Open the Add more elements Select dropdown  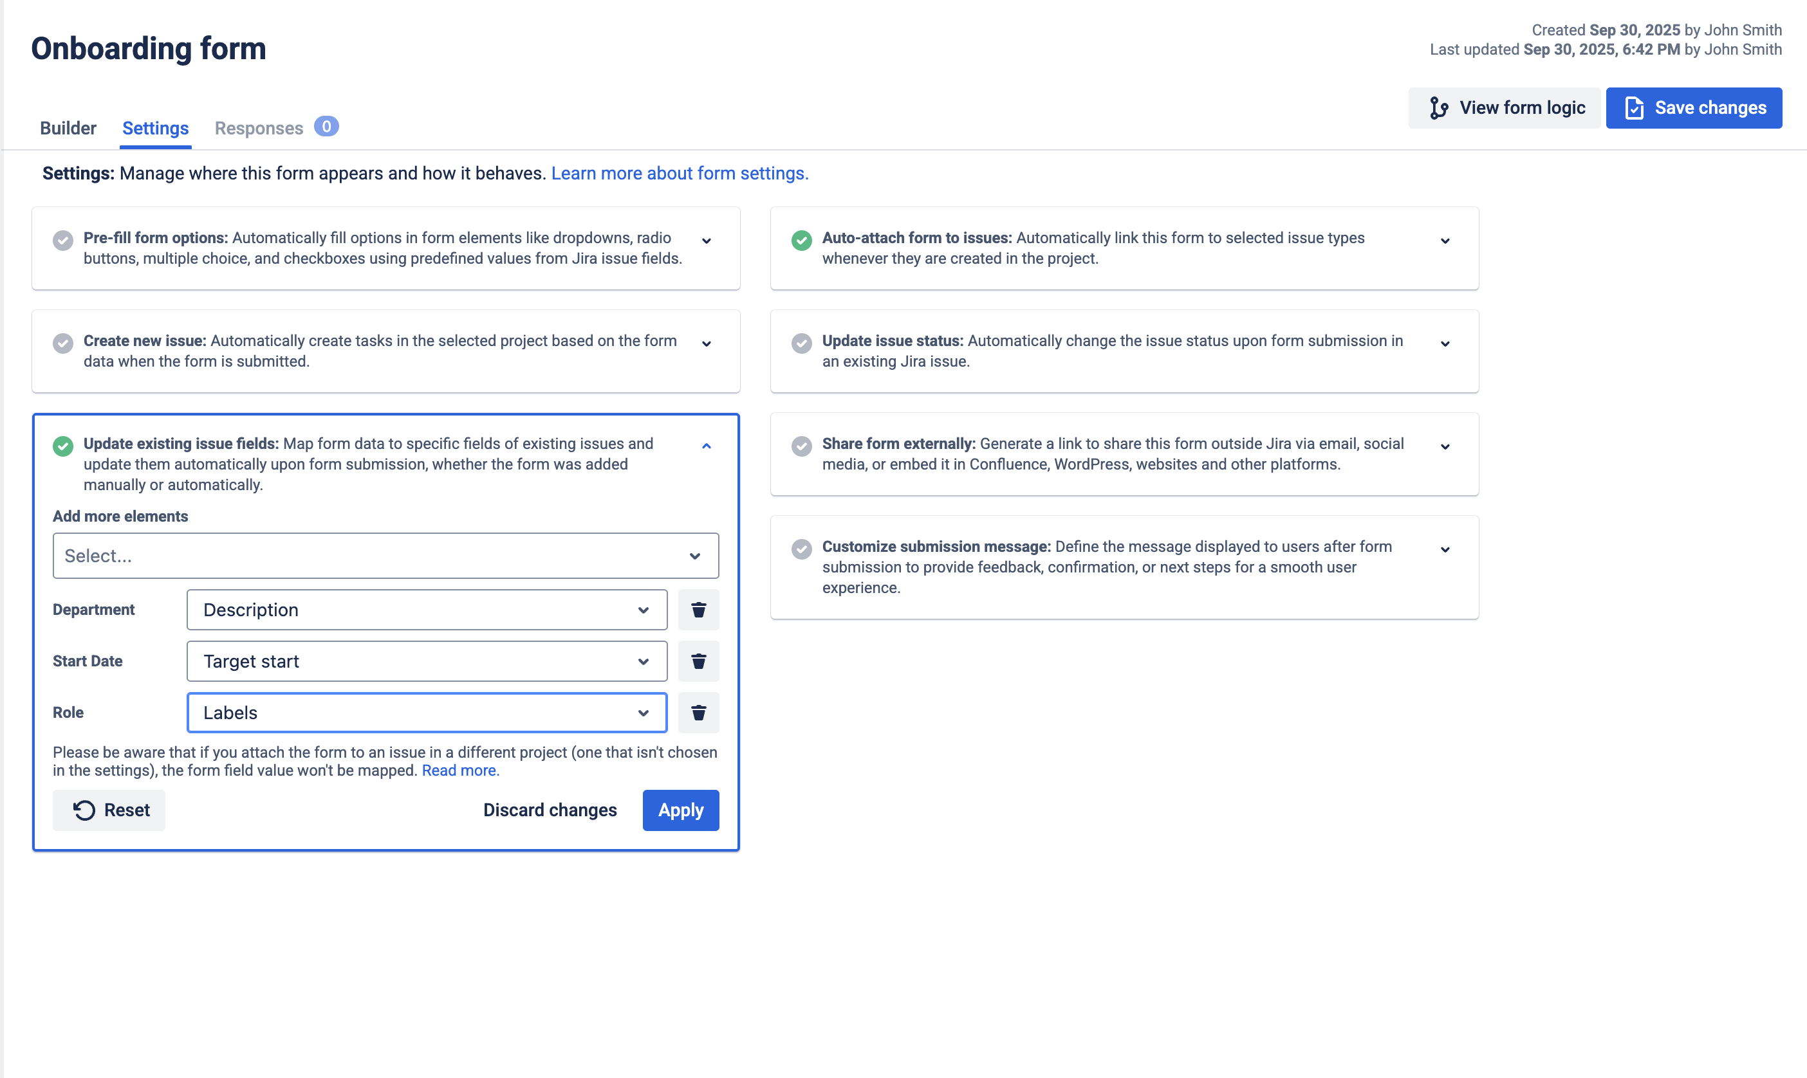tap(386, 556)
